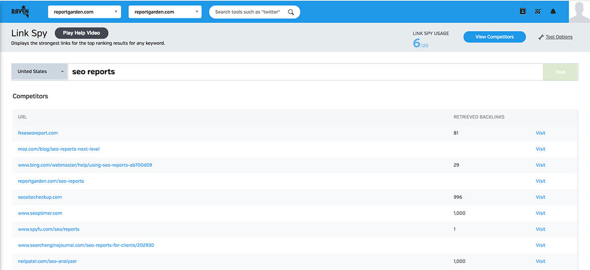This screenshot has width=590, height=270.
Task: Expand the United States country selector
Action: [40, 71]
